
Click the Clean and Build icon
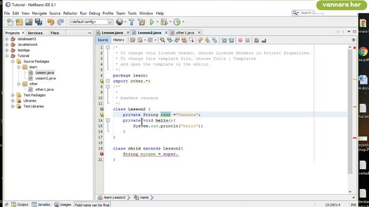click(142, 22)
